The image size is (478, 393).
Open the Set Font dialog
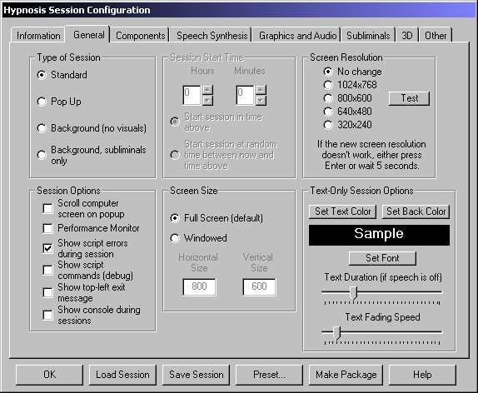click(382, 258)
